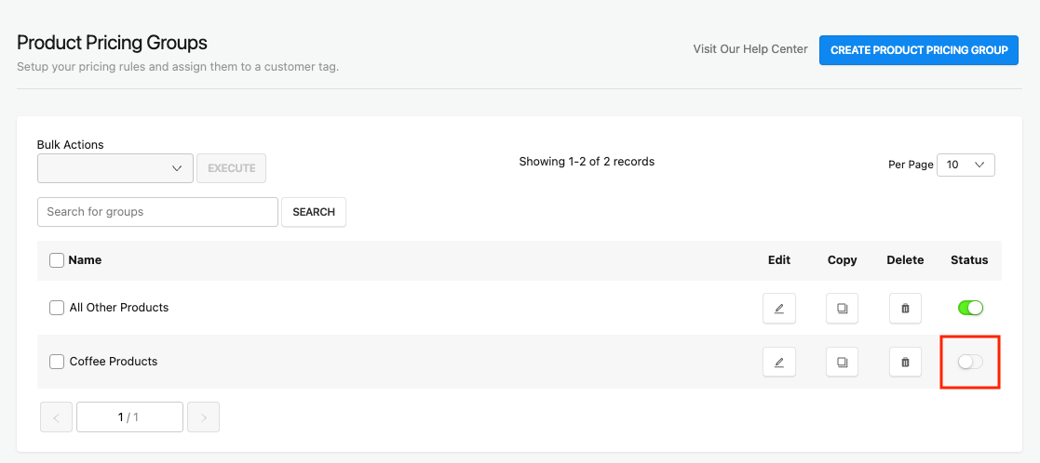Copy the Coffee Products group
Viewport: 1040px width, 463px height.
(843, 362)
